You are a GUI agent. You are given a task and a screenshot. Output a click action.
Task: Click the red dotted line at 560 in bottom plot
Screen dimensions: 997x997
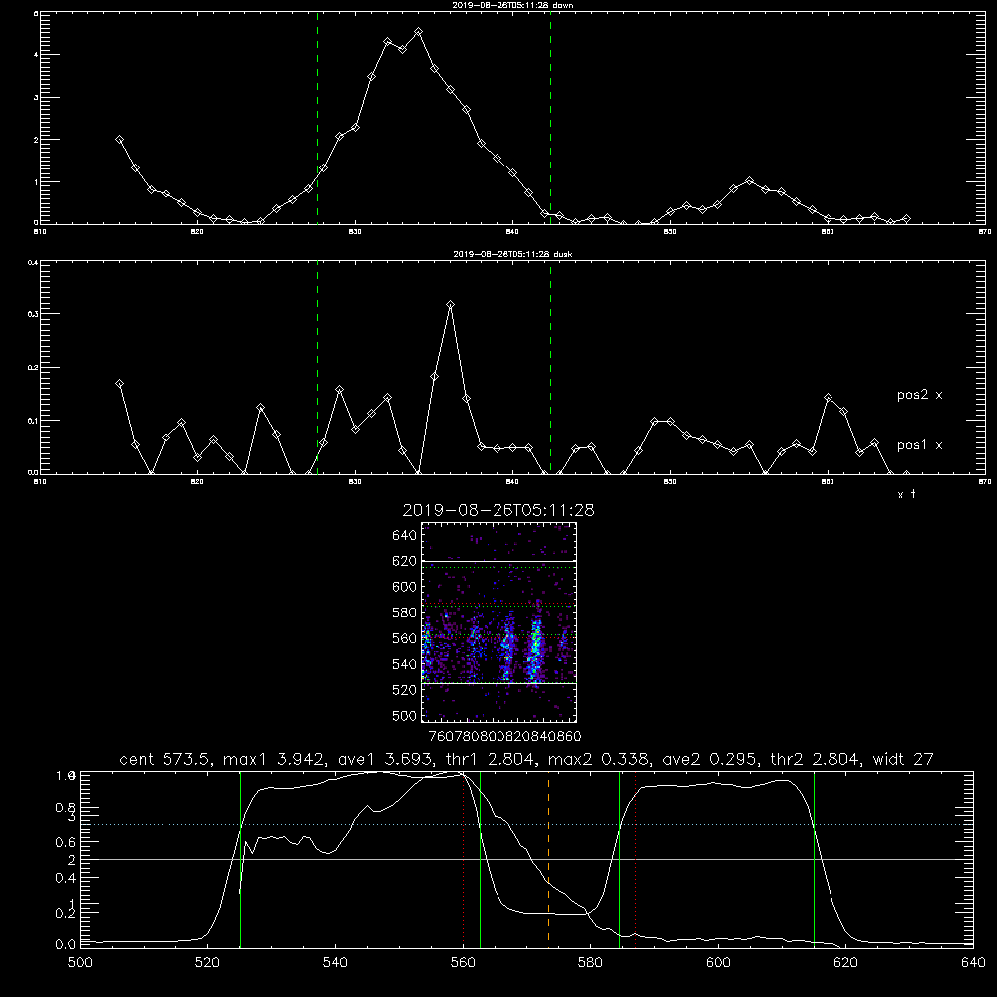(x=463, y=859)
